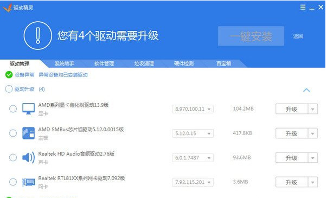Check the Realtek RTL81XX网卡驱动 row selector
327x198 pixels.
(x=13, y=182)
